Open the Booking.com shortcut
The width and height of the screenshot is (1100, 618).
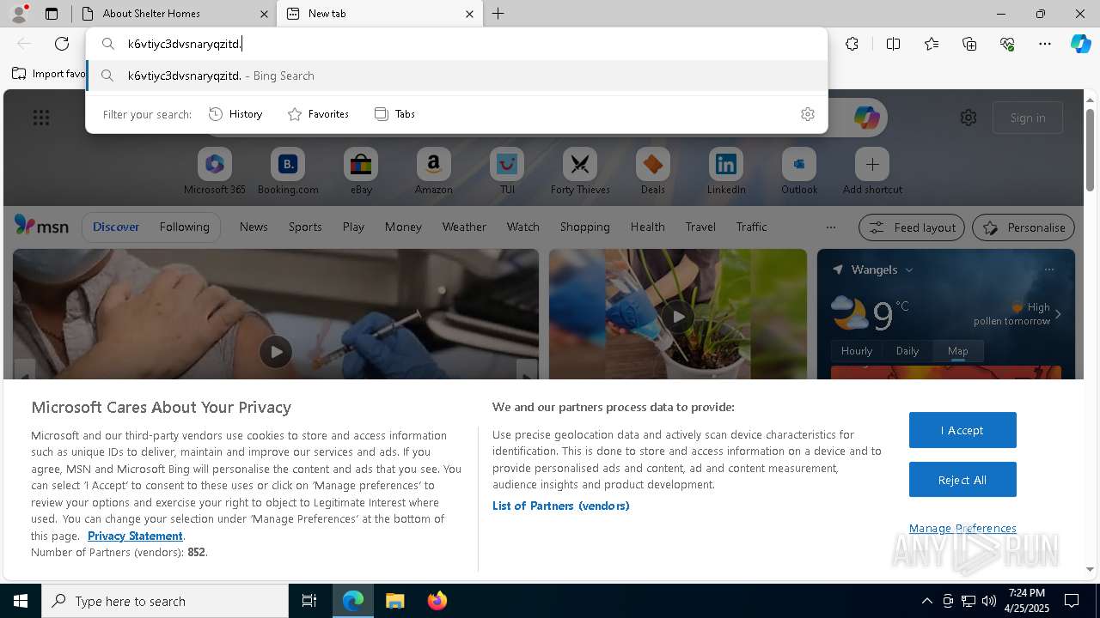pyautogui.click(x=288, y=171)
